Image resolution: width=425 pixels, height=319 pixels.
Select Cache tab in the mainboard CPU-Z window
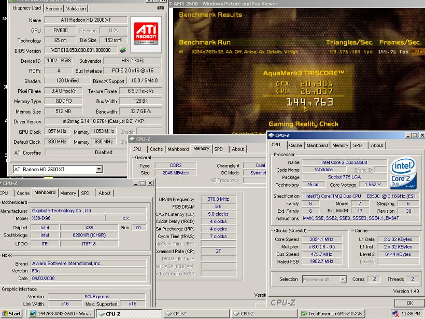click(23, 193)
